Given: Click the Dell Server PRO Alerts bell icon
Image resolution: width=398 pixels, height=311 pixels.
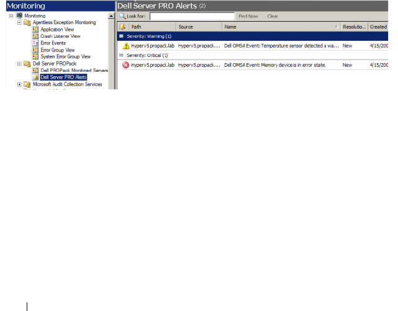Looking at the screenshot, I should 35,77.
